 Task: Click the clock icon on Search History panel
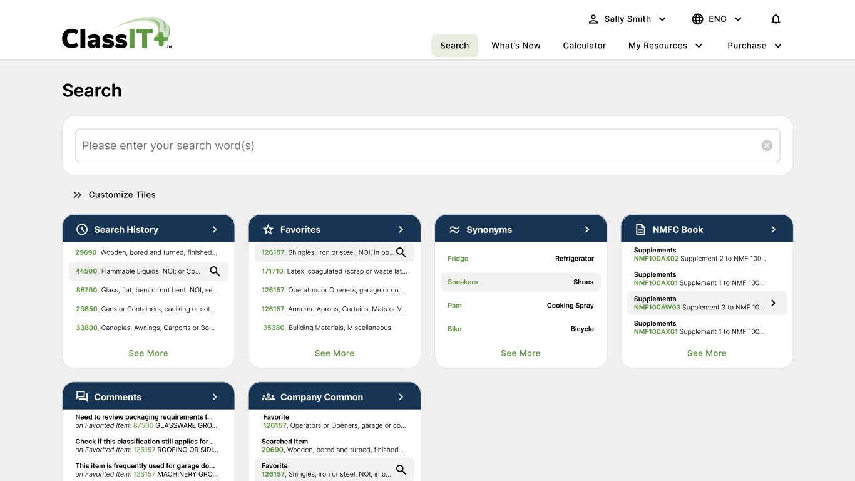[81, 229]
